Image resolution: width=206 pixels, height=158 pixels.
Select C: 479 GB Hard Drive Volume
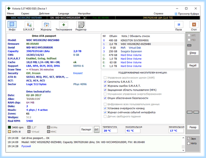(143, 55)
